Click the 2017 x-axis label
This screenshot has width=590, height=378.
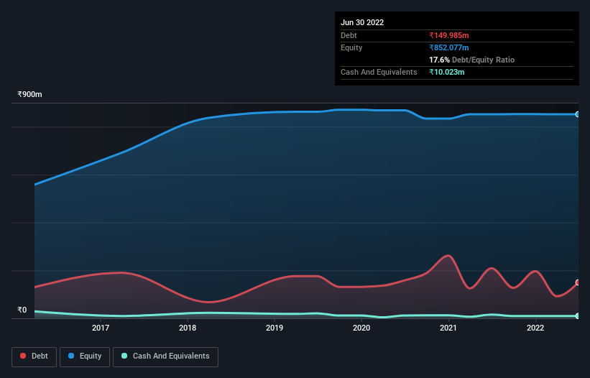pyautogui.click(x=101, y=328)
